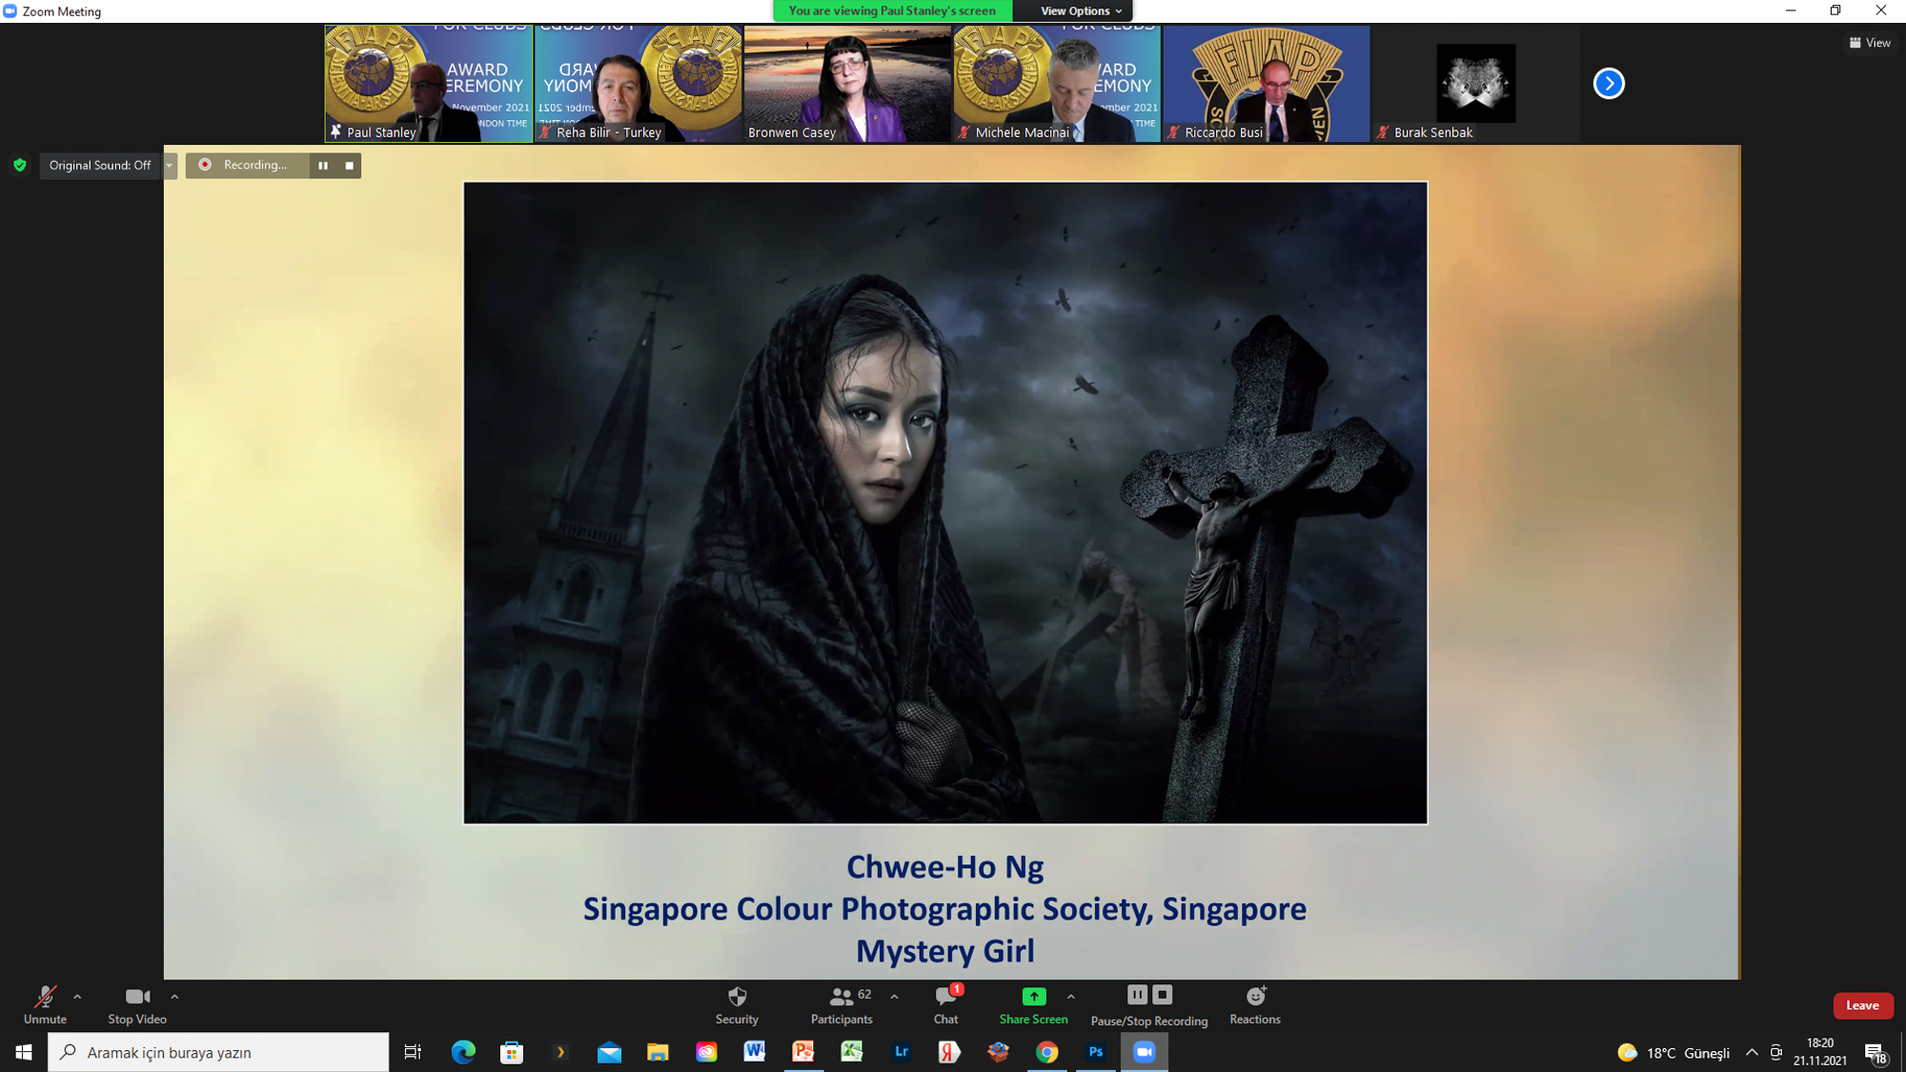Open video options arrow next to Stop Video
This screenshot has height=1072, width=1906.
click(174, 997)
